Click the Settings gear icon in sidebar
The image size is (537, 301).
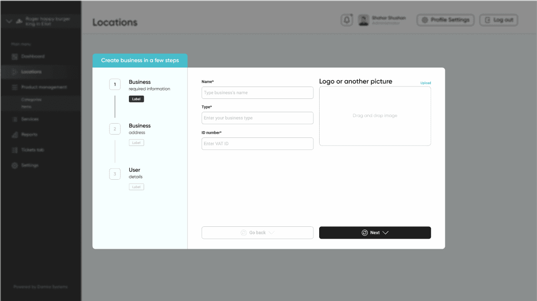14,165
